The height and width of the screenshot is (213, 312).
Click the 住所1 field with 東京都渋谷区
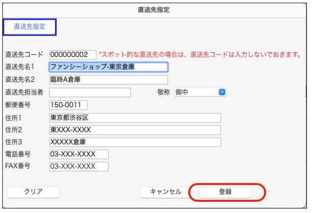click(x=135, y=117)
